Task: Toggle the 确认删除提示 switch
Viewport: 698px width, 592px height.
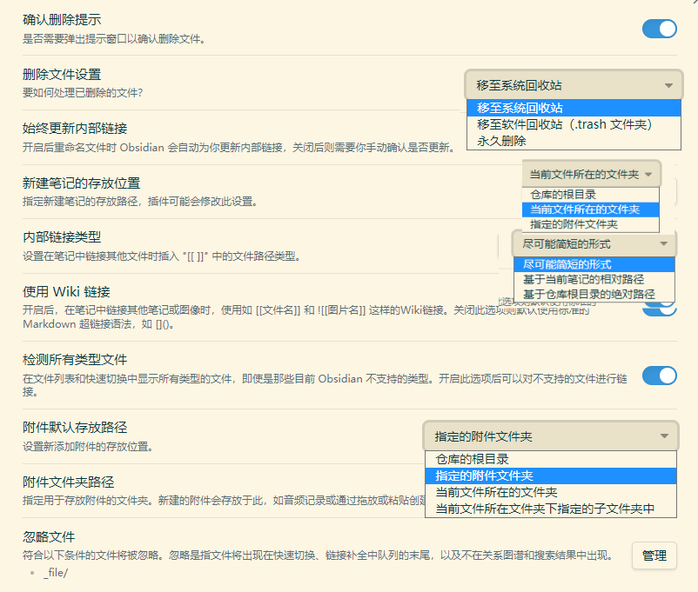Action: 659,29
